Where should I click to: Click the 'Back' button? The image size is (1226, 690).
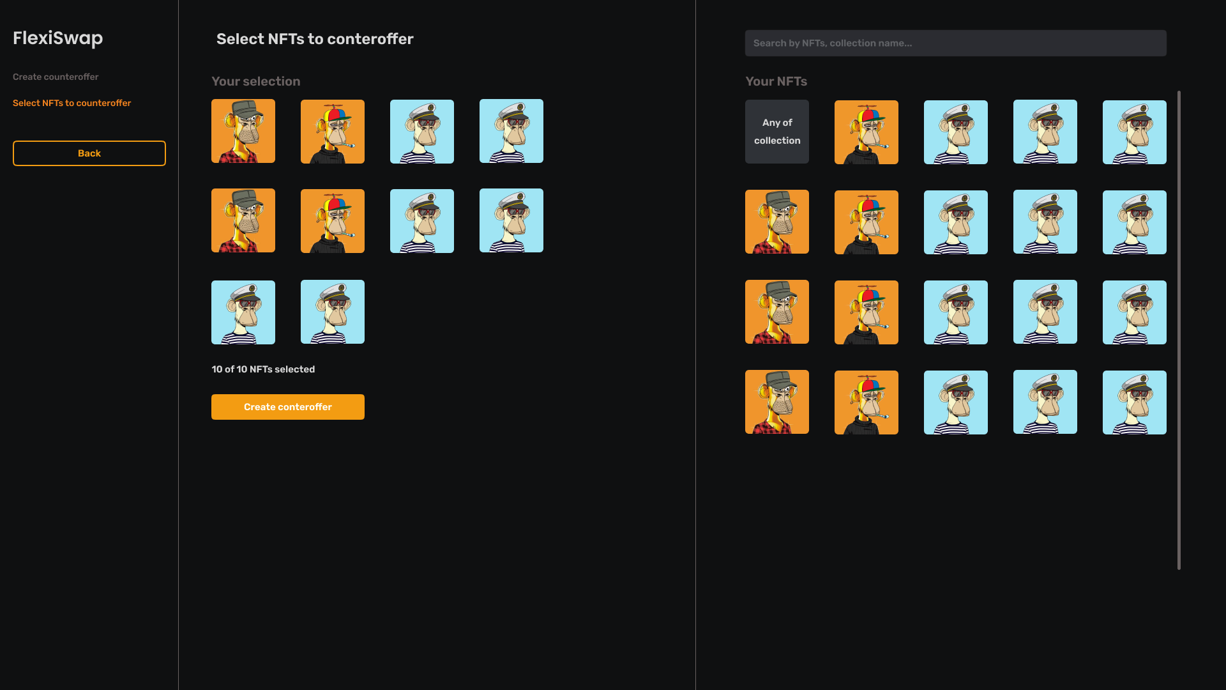point(89,153)
